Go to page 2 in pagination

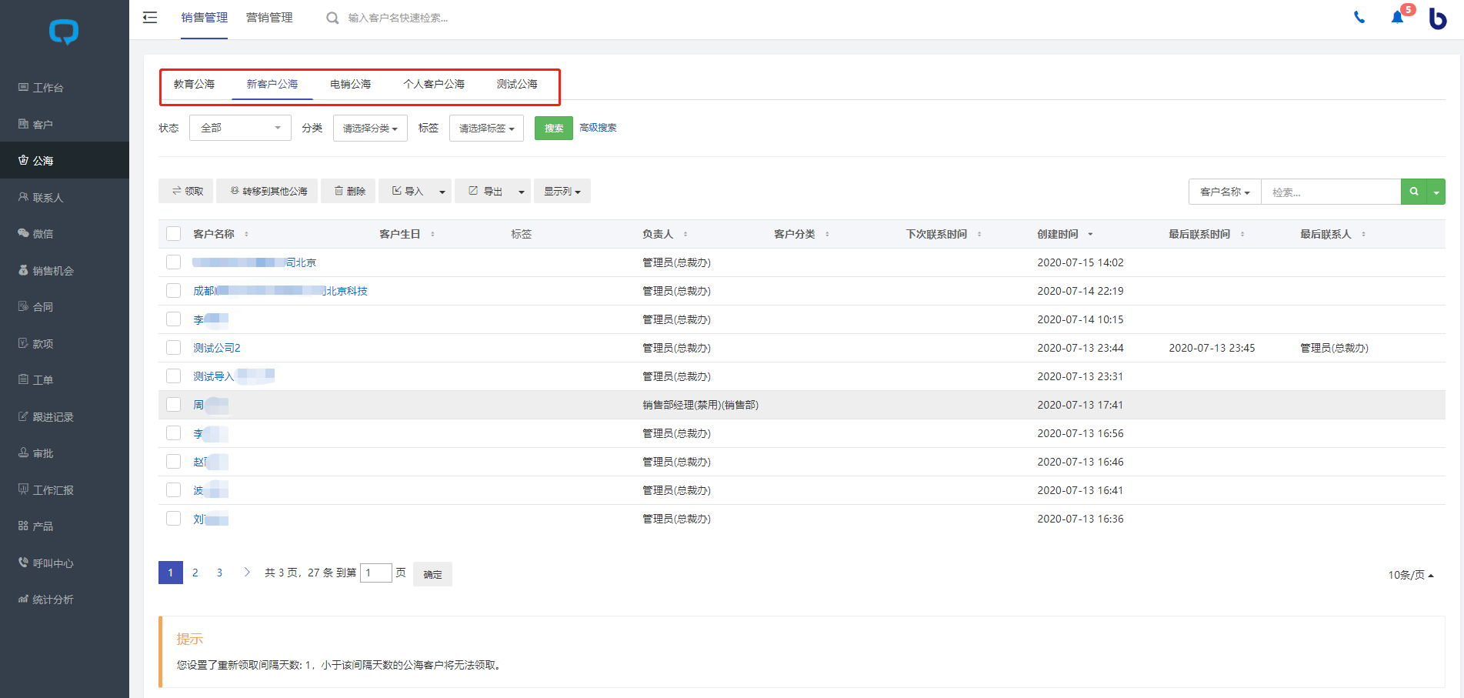point(195,573)
